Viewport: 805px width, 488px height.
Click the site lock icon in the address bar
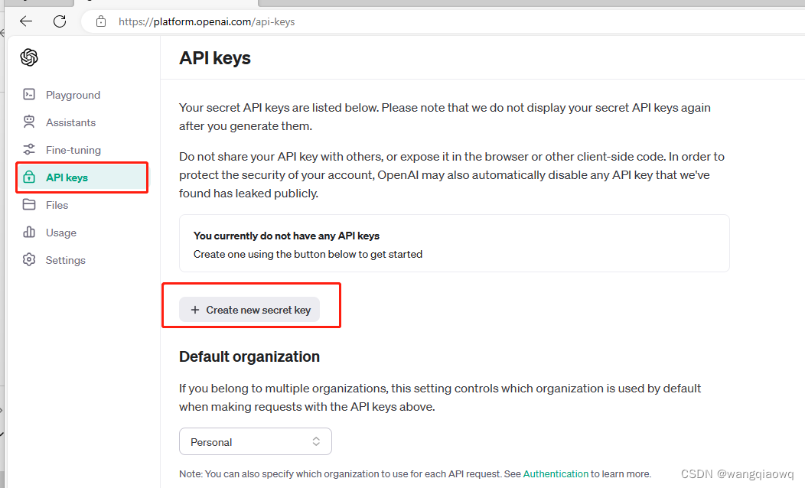[x=101, y=21]
